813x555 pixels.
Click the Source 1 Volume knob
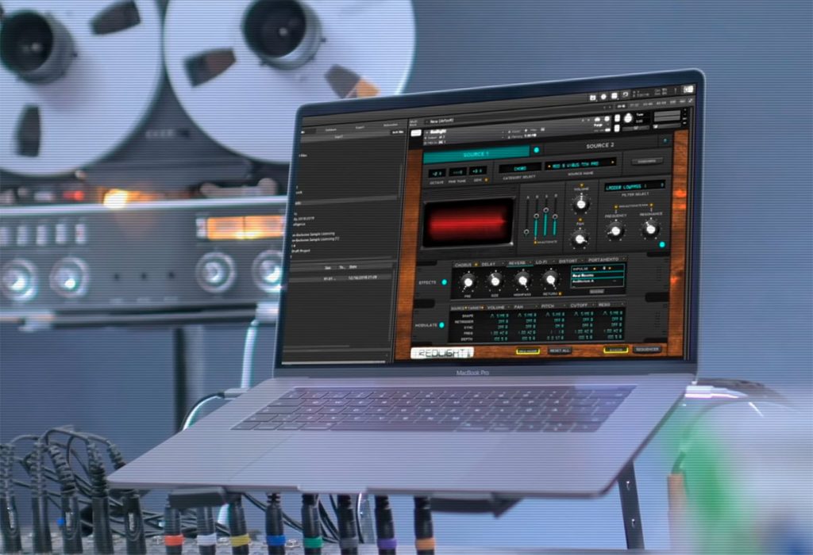point(580,204)
